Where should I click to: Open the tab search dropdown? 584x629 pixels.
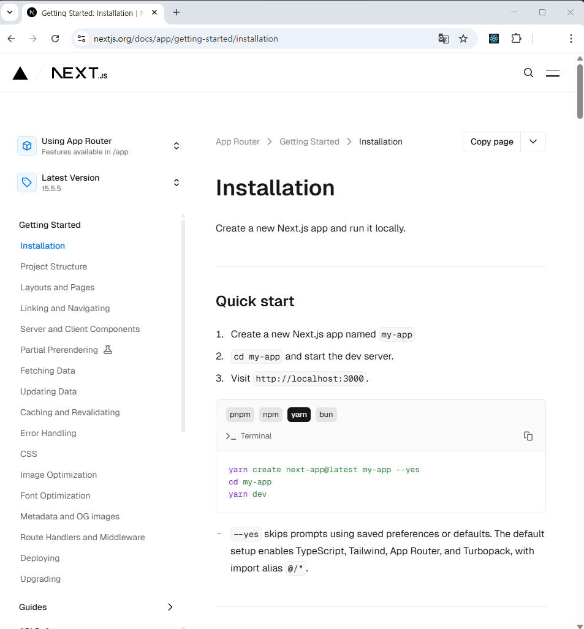[x=10, y=12]
